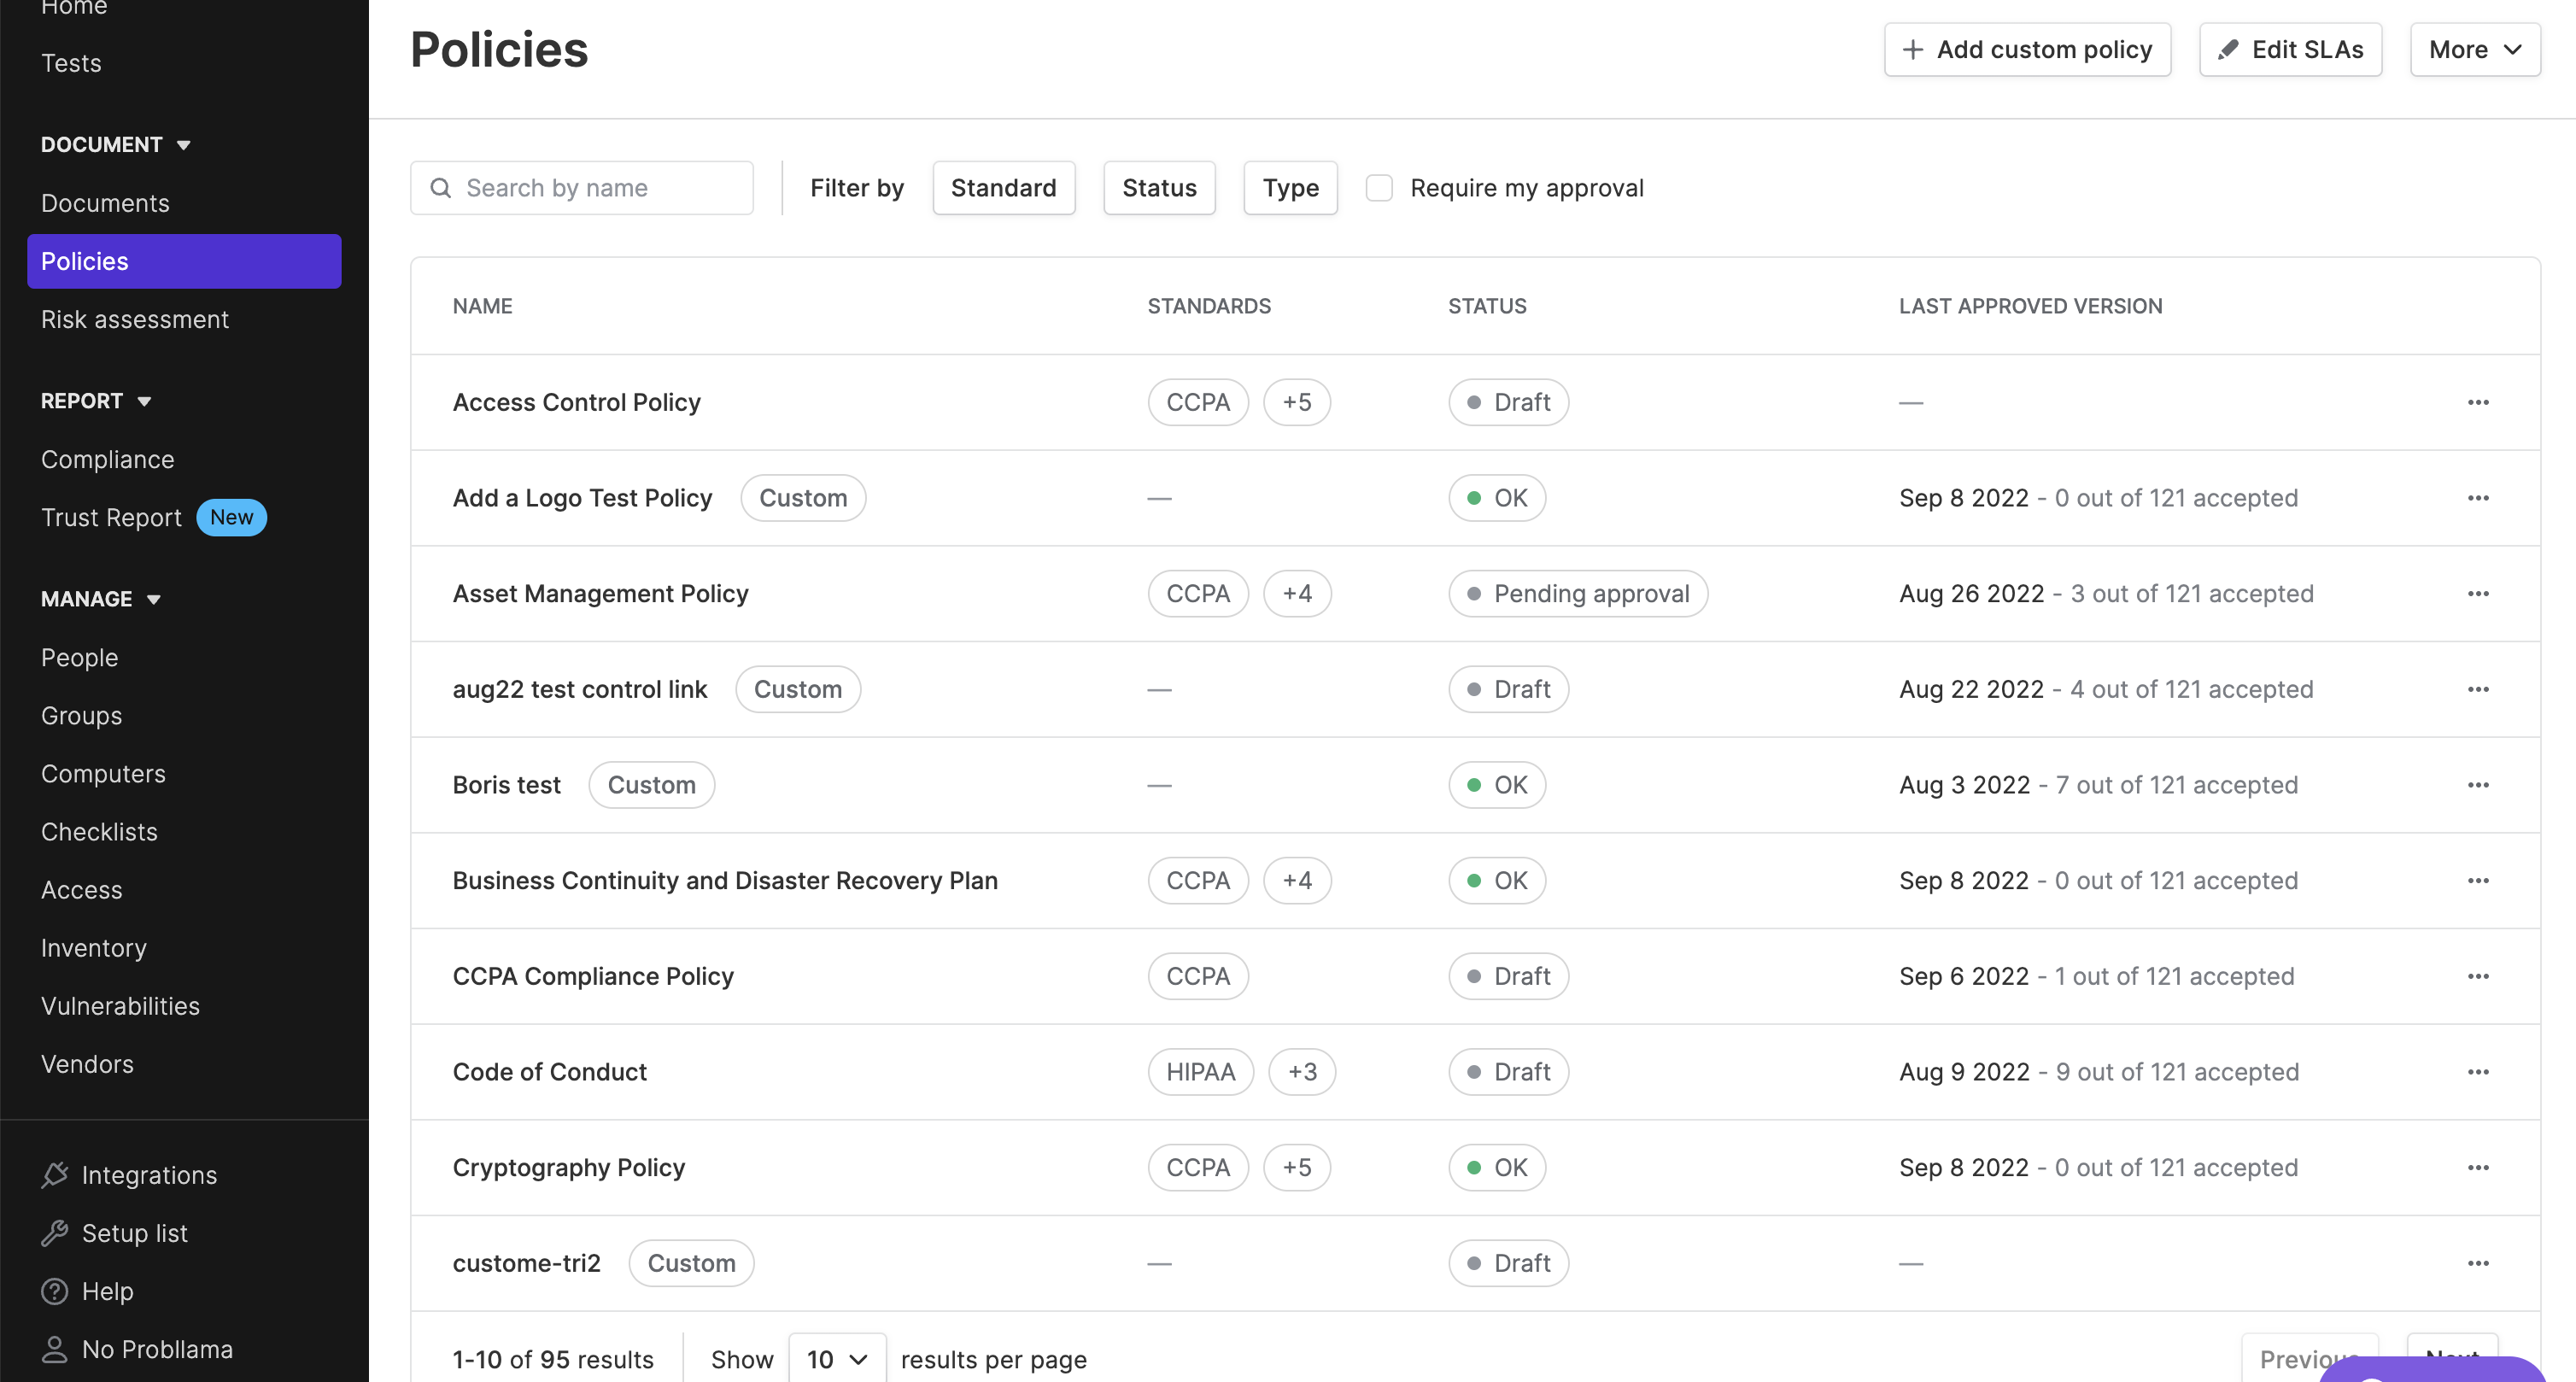
Task: Click the Integrations plug icon in sidebar
Action: tap(54, 1175)
